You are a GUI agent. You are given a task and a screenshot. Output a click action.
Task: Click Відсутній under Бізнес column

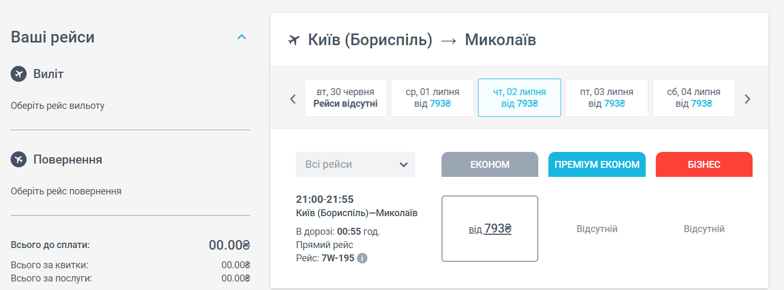(704, 229)
